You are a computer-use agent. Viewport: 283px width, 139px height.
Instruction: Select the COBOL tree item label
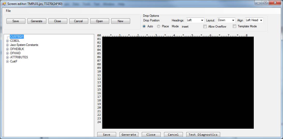(15, 41)
